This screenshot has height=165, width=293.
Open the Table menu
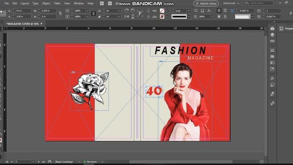[x=57, y=3]
